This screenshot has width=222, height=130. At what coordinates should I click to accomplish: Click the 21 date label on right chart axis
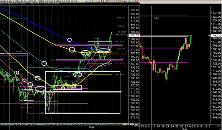click(168, 126)
